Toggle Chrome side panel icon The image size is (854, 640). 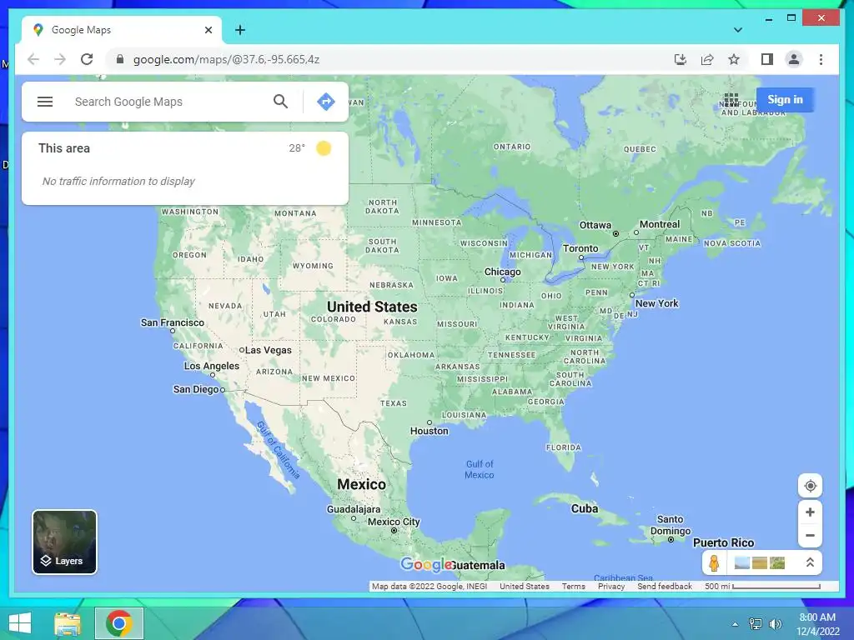[x=767, y=59]
